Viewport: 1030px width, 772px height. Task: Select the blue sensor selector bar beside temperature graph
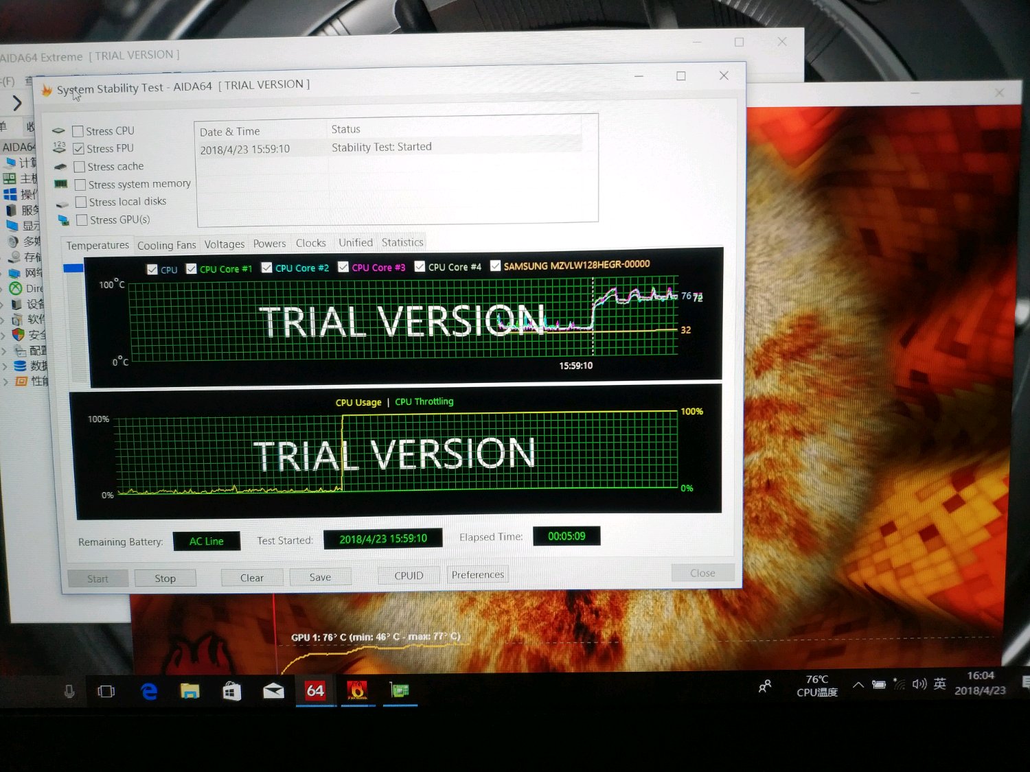73,268
